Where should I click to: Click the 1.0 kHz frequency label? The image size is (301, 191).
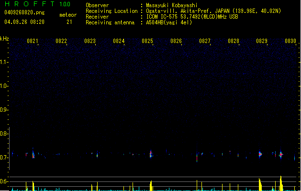point(4,86)
